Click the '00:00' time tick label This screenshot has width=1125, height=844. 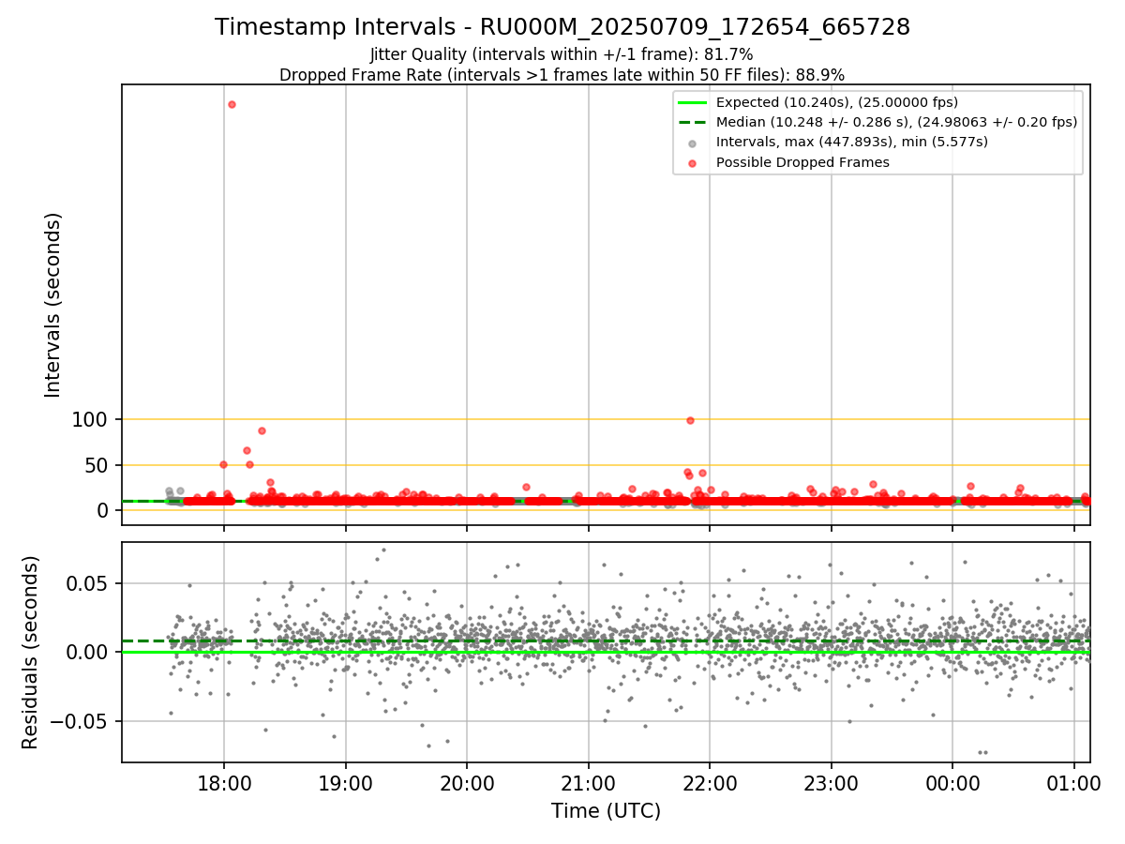tap(952, 782)
